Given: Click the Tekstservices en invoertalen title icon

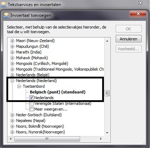Looking at the screenshot, I should 3,5.
